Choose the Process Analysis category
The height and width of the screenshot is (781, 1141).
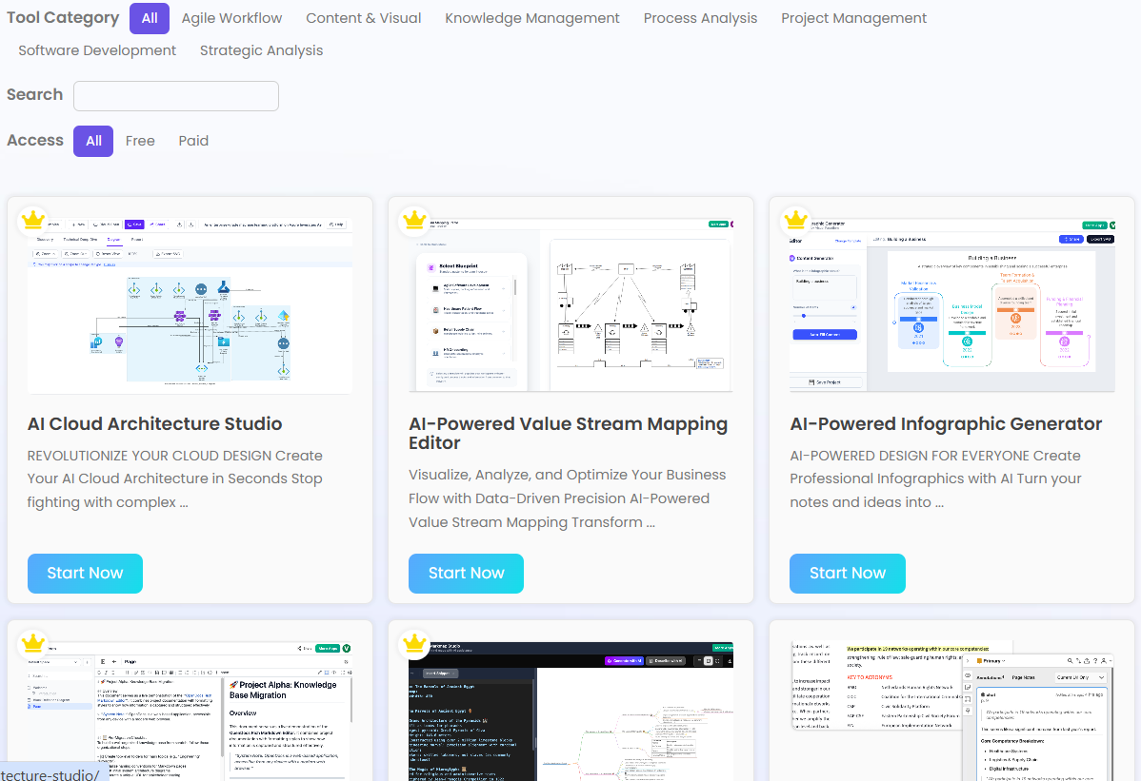(700, 18)
